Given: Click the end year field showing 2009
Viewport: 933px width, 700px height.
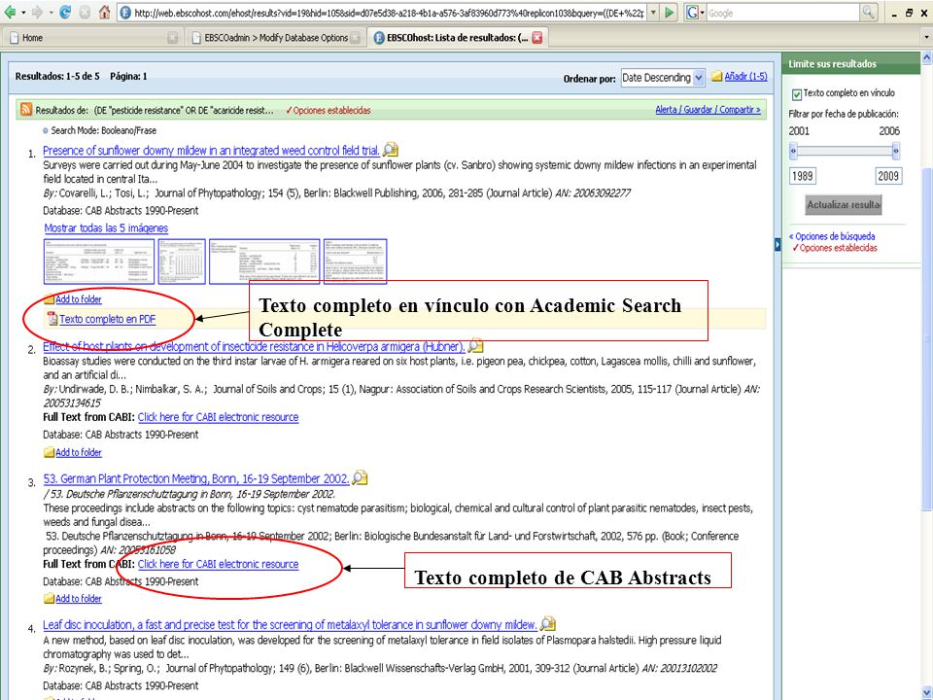Looking at the screenshot, I should [887, 176].
